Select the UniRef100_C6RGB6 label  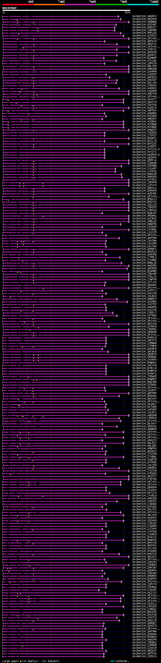[145, 30]
